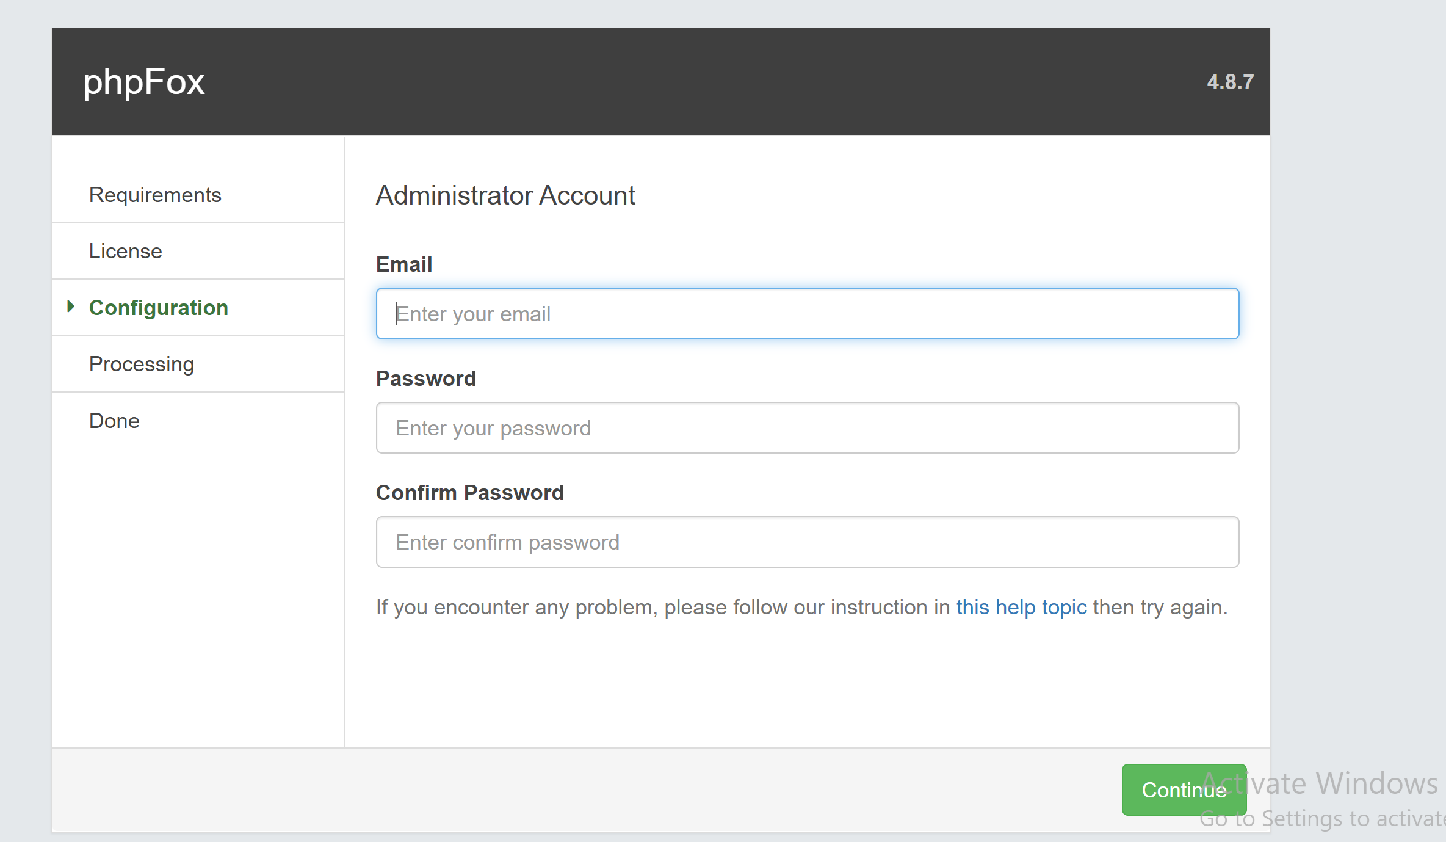The image size is (1446, 842).
Task: Focus the Password input field
Action: (808, 428)
